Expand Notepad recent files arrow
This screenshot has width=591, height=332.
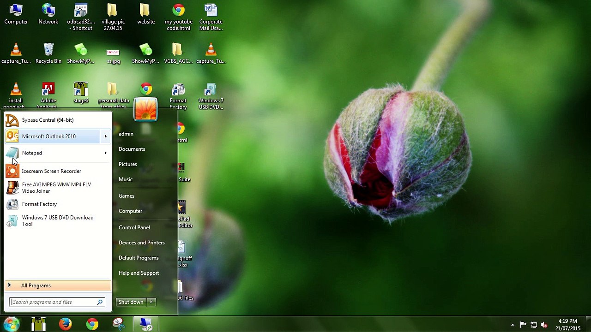pyautogui.click(x=105, y=153)
